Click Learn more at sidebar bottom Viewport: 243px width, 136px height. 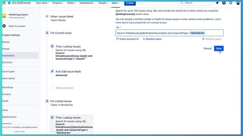[x=19, y=131]
